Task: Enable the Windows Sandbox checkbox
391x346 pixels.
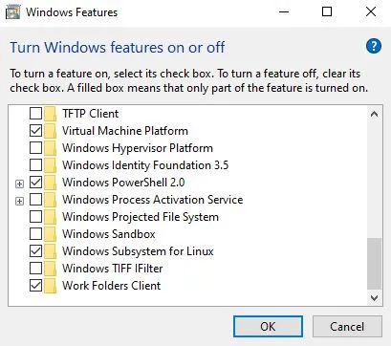Action: [x=35, y=234]
